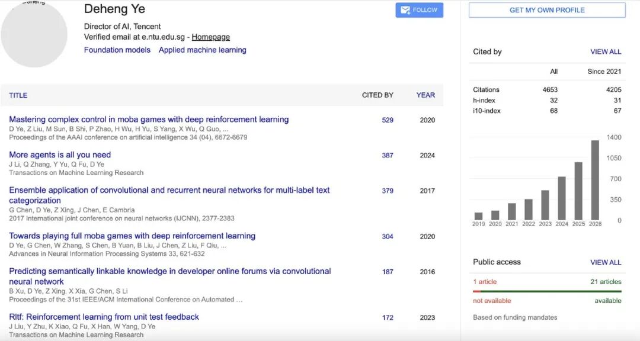Open the '1 article' not available link

click(485, 282)
